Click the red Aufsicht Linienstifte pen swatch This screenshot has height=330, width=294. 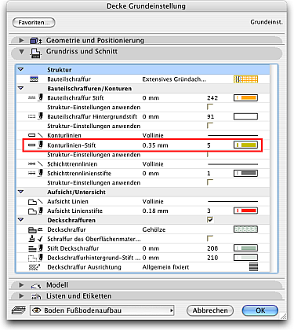245,211
